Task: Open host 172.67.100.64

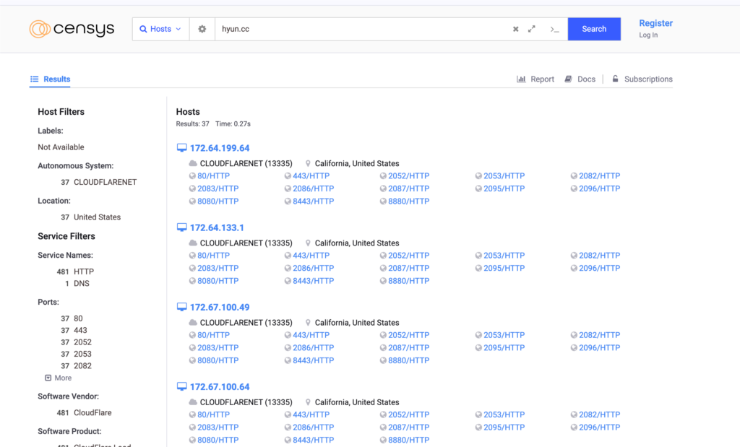Action: [x=220, y=387]
